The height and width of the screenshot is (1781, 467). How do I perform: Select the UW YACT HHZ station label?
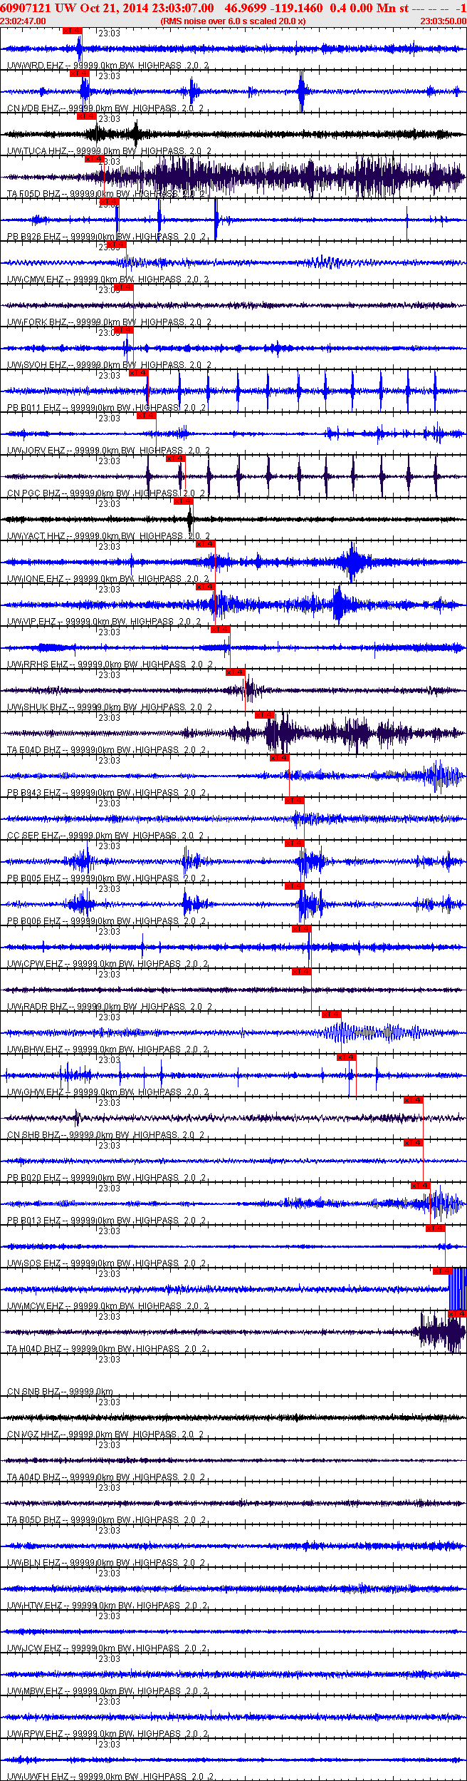[x=108, y=536]
